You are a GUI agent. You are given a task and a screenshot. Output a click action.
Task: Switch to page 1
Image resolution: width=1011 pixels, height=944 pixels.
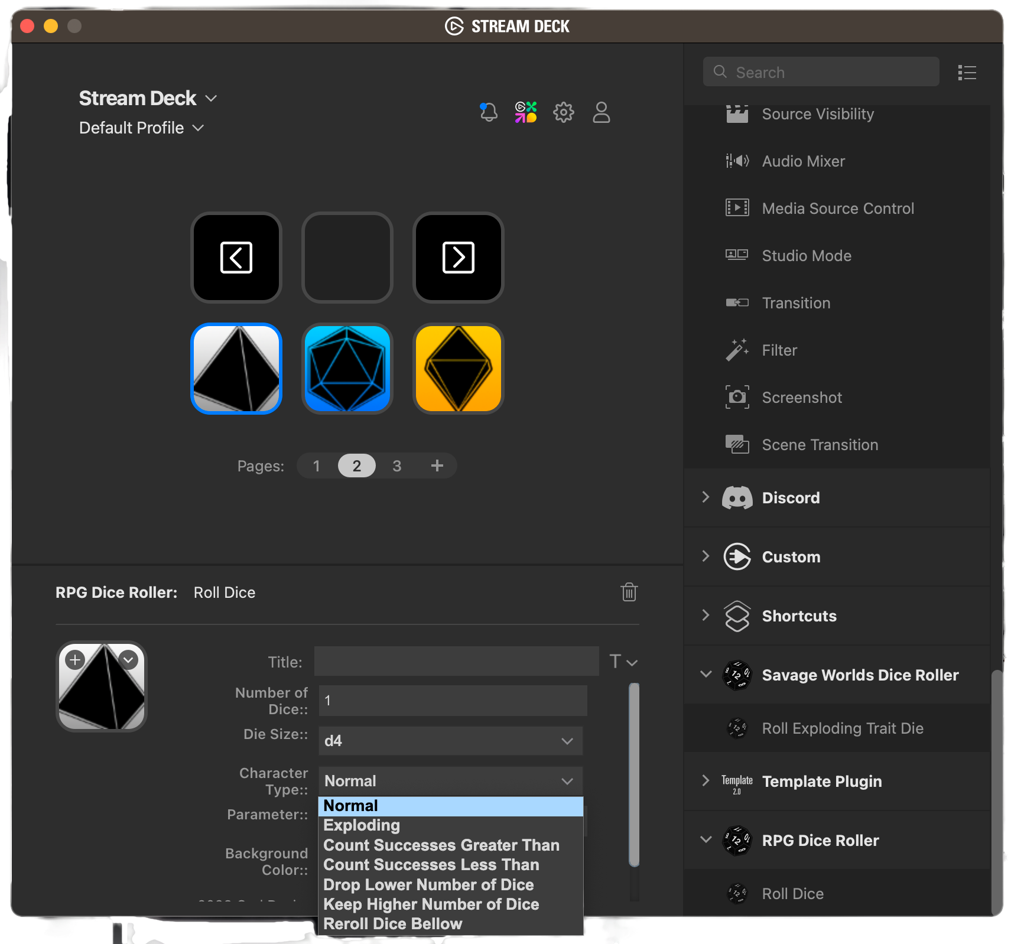(317, 466)
